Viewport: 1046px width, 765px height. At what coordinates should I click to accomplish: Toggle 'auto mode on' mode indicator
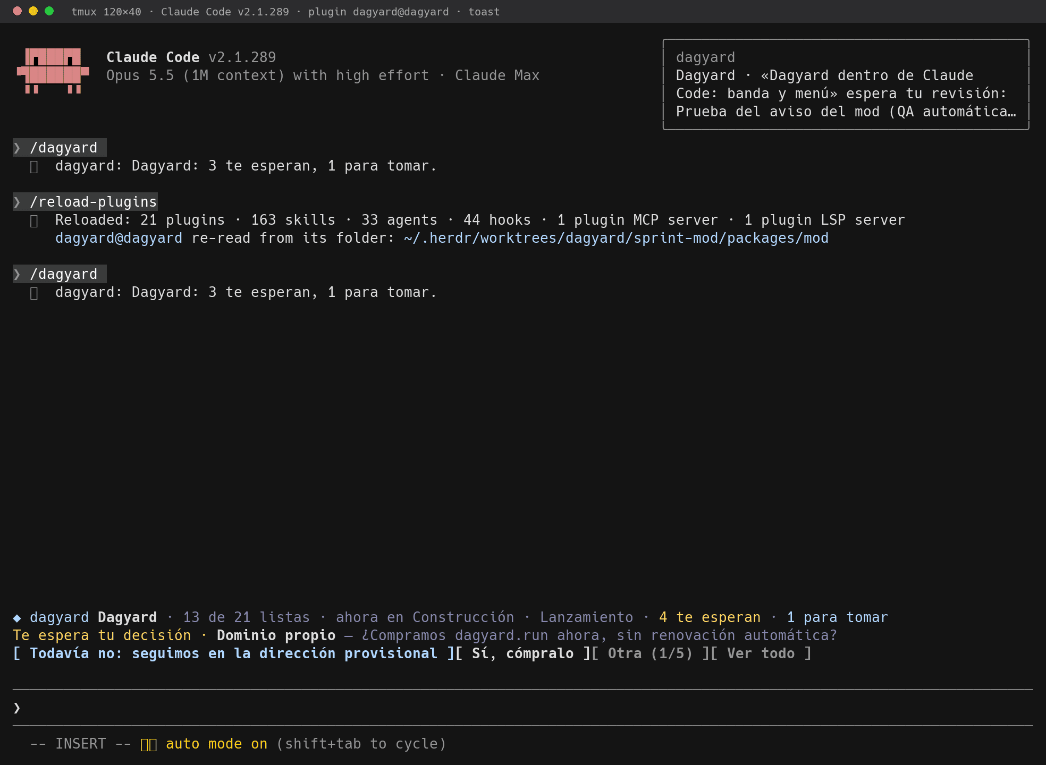coord(216,744)
